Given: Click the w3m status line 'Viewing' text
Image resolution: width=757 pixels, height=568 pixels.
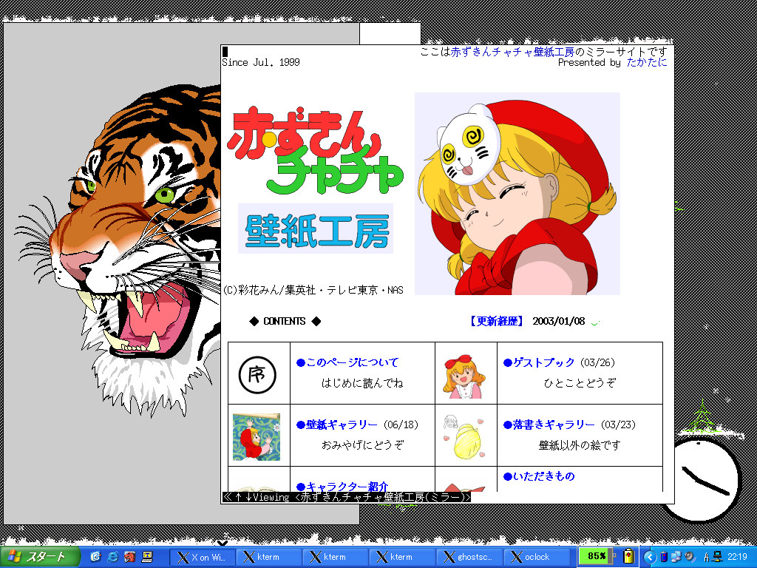Looking at the screenshot, I should pyautogui.click(x=346, y=497).
